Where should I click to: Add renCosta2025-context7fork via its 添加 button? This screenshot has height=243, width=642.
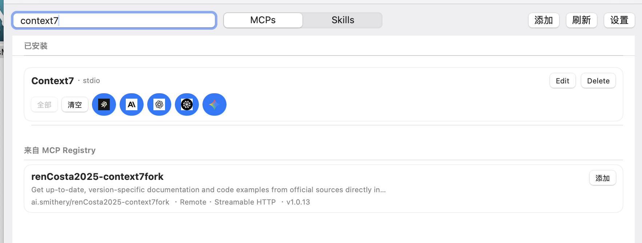click(602, 178)
